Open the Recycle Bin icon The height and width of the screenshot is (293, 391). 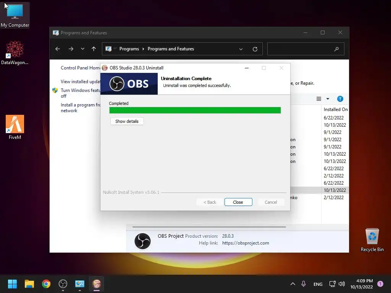(372, 240)
